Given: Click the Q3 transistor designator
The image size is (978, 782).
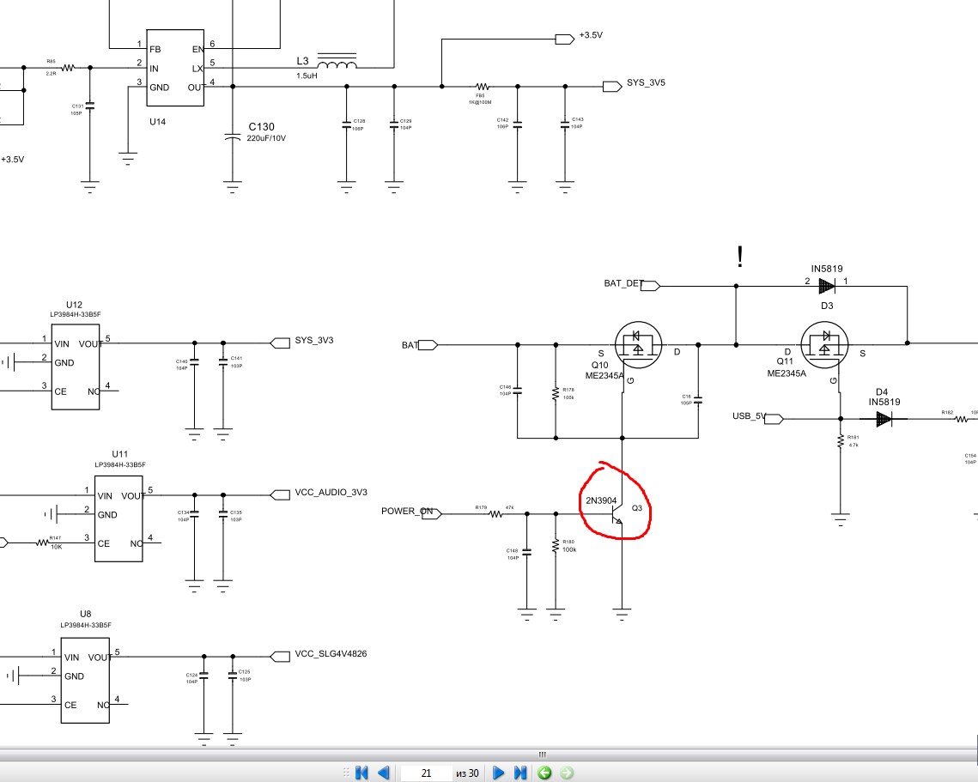Looking at the screenshot, I should [637, 507].
